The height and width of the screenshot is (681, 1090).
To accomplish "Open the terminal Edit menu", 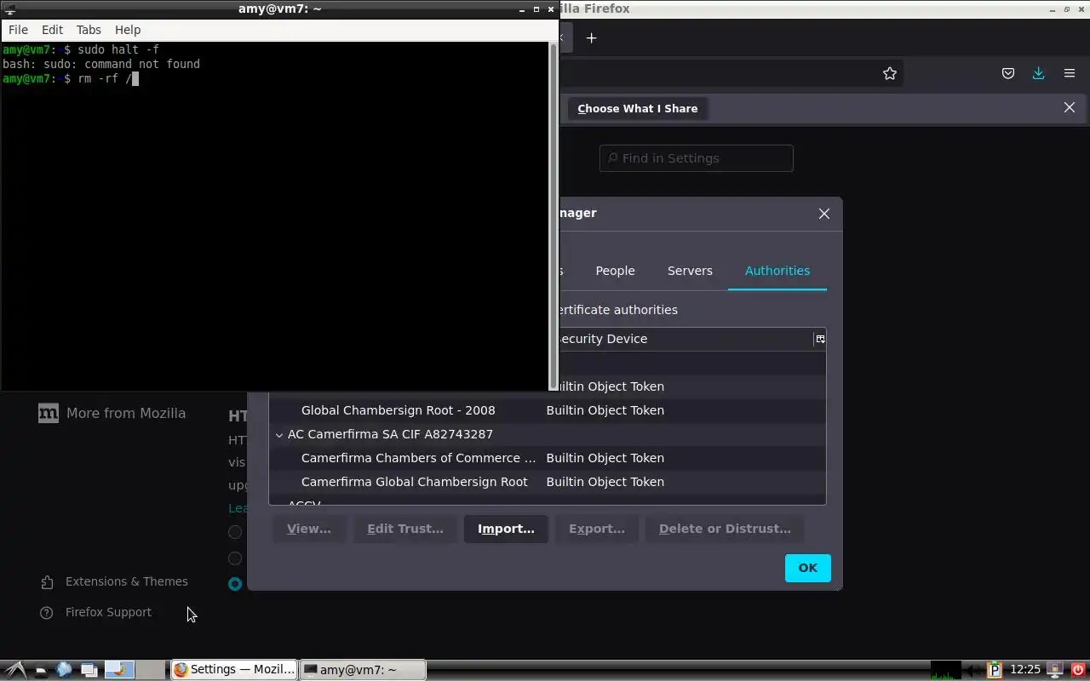I will 52,29.
